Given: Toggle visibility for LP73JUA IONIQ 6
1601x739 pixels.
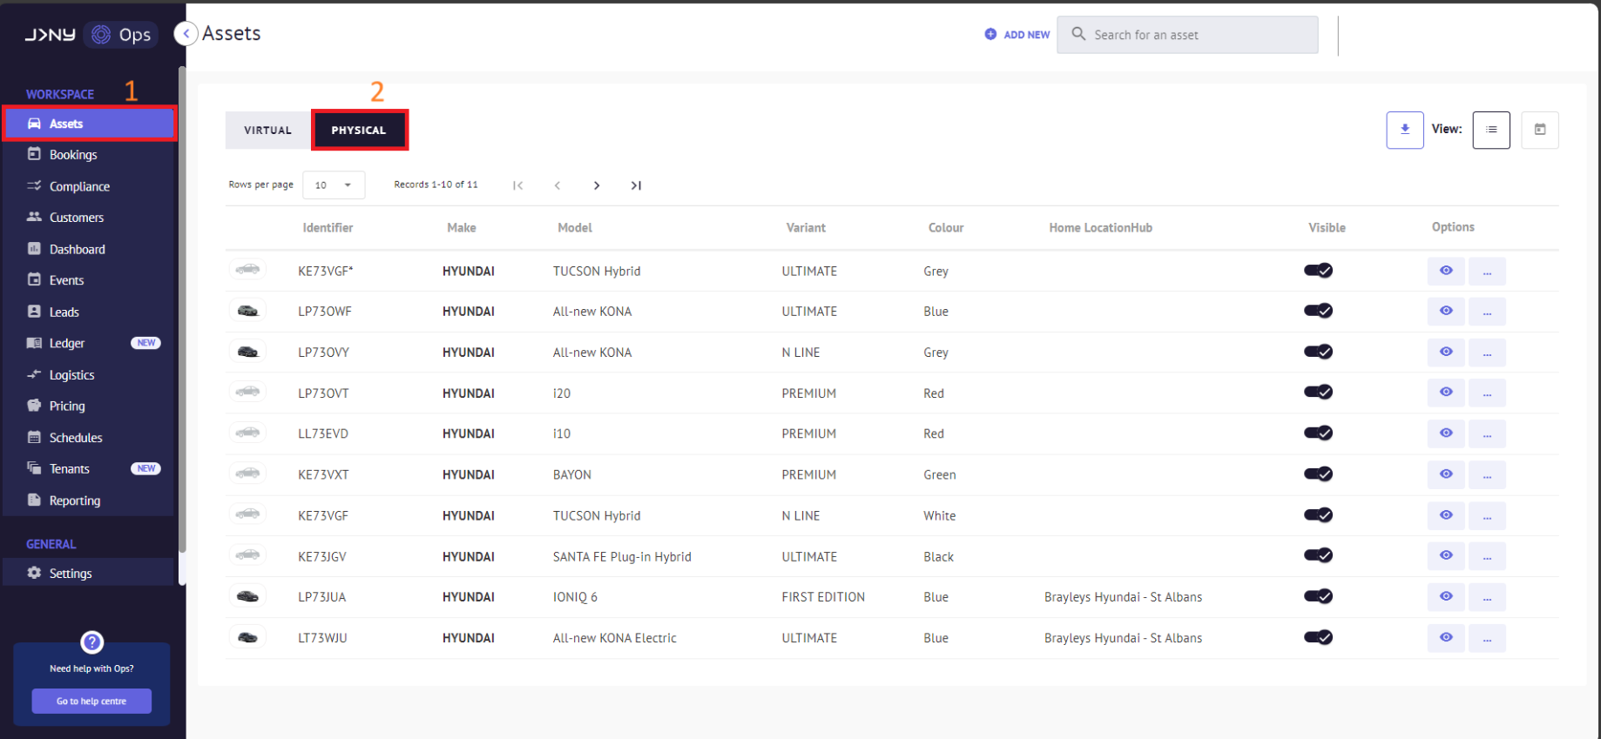Looking at the screenshot, I should click(1318, 596).
